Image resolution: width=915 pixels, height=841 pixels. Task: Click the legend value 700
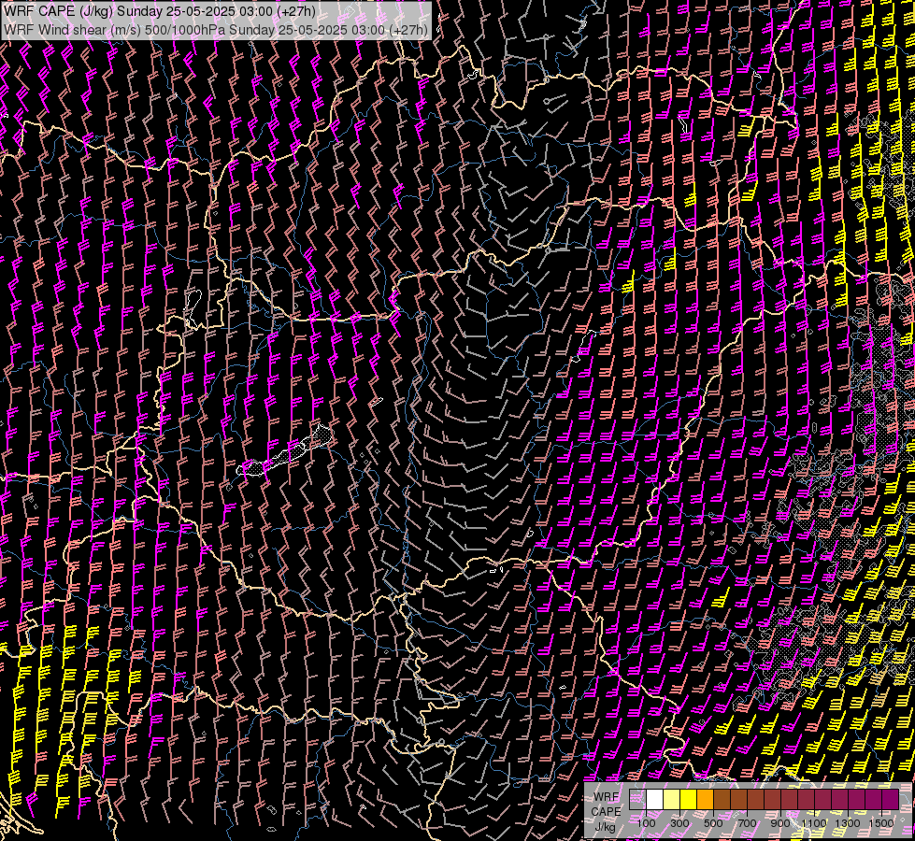(747, 823)
